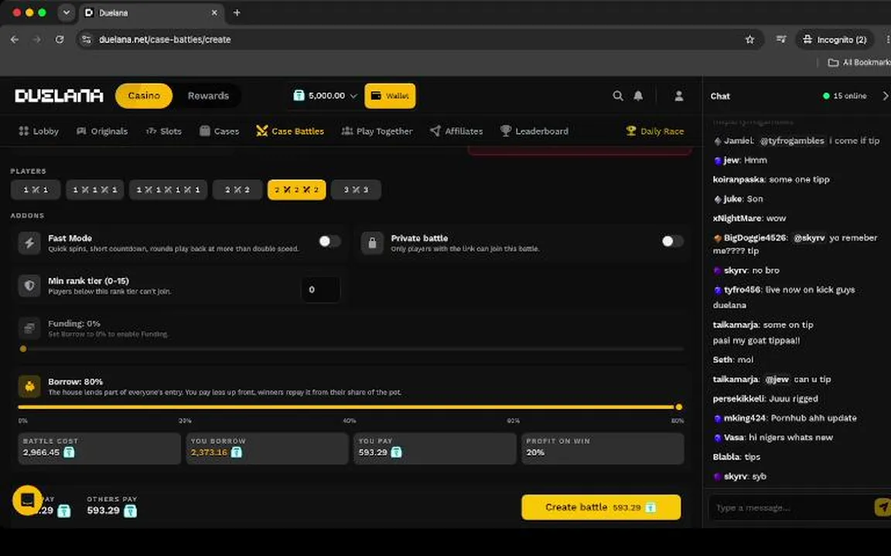Select 1v1v1 players mode
The width and height of the screenshot is (891, 556).
(x=95, y=189)
